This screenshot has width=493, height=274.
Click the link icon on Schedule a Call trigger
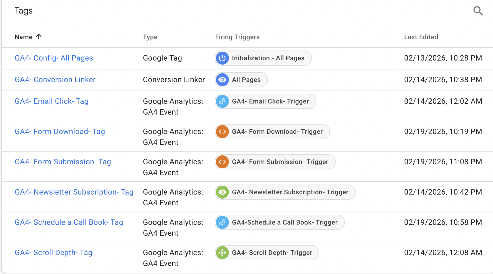point(222,222)
